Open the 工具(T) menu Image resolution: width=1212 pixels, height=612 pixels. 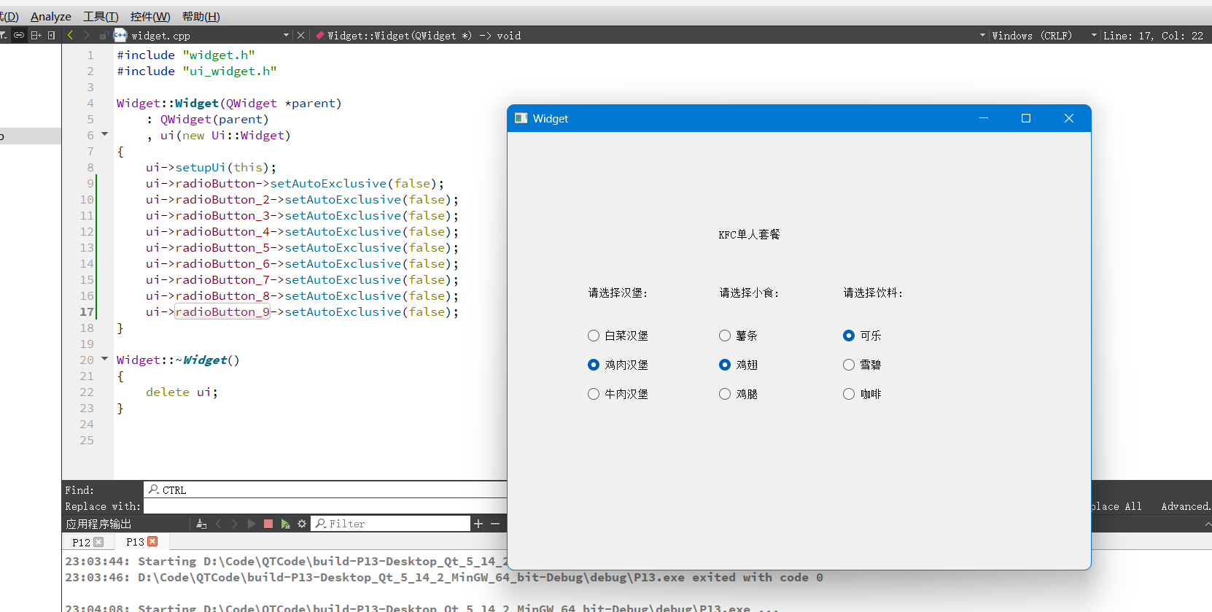101,16
